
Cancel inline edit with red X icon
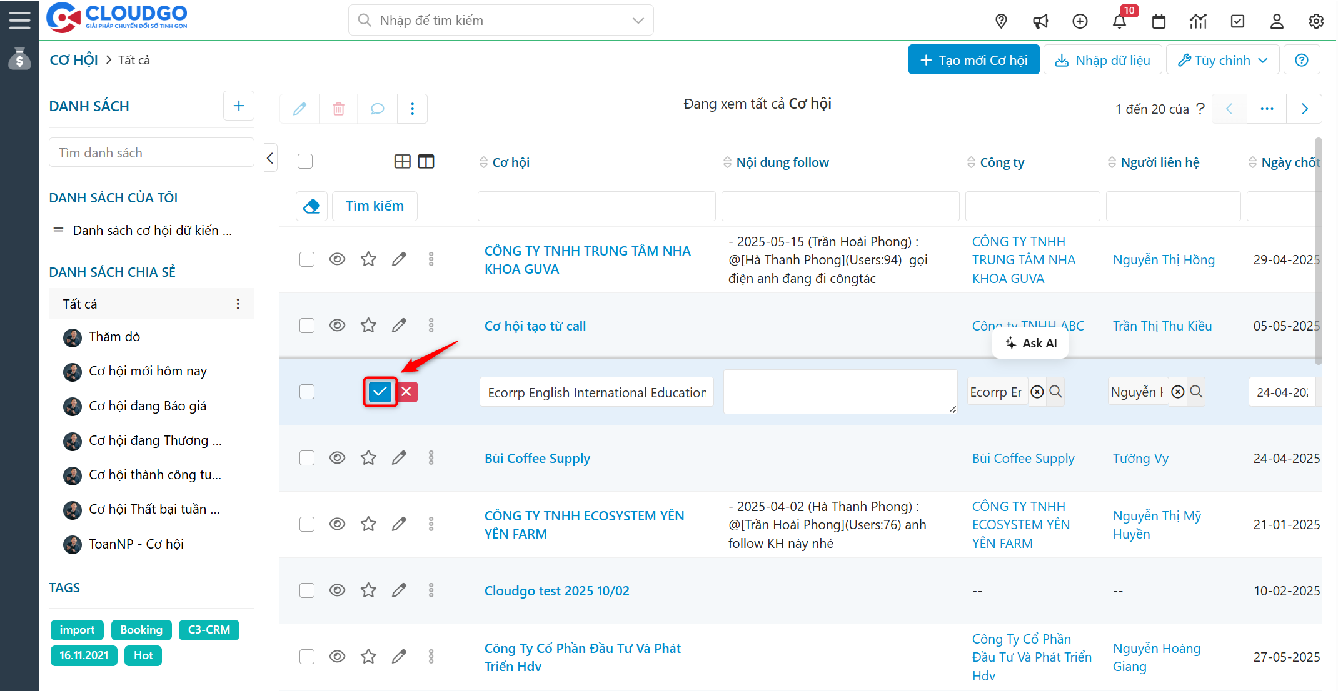(406, 392)
